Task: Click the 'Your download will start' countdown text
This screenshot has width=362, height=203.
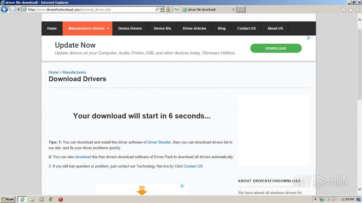Action: pyautogui.click(x=142, y=116)
